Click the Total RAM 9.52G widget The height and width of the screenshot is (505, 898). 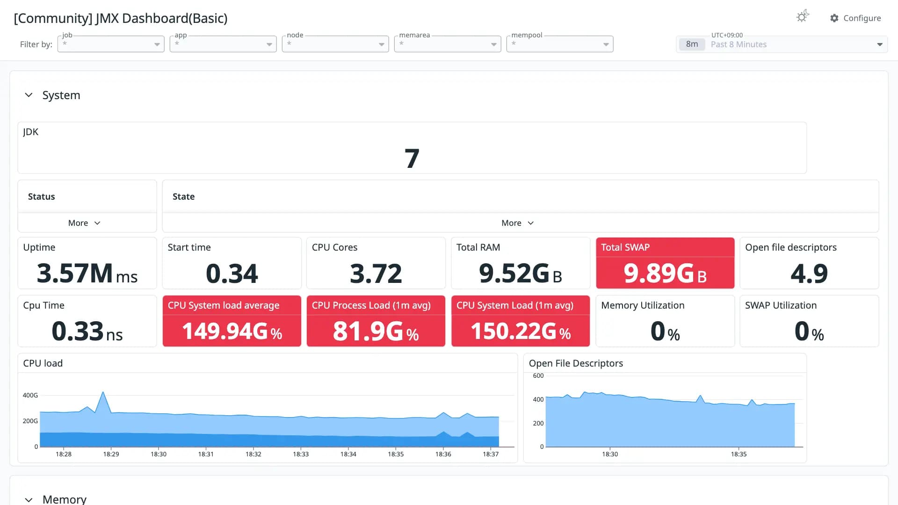point(521,263)
